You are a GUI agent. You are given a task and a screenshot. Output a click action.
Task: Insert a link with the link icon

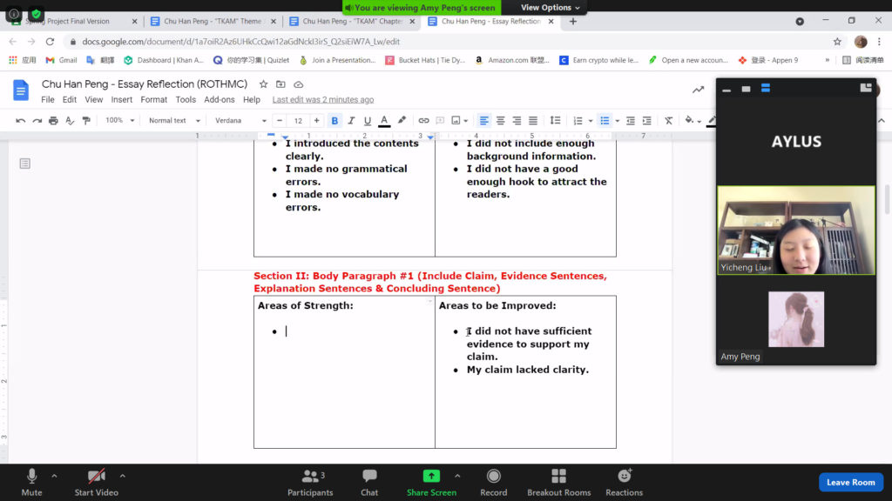click(424, 120)
